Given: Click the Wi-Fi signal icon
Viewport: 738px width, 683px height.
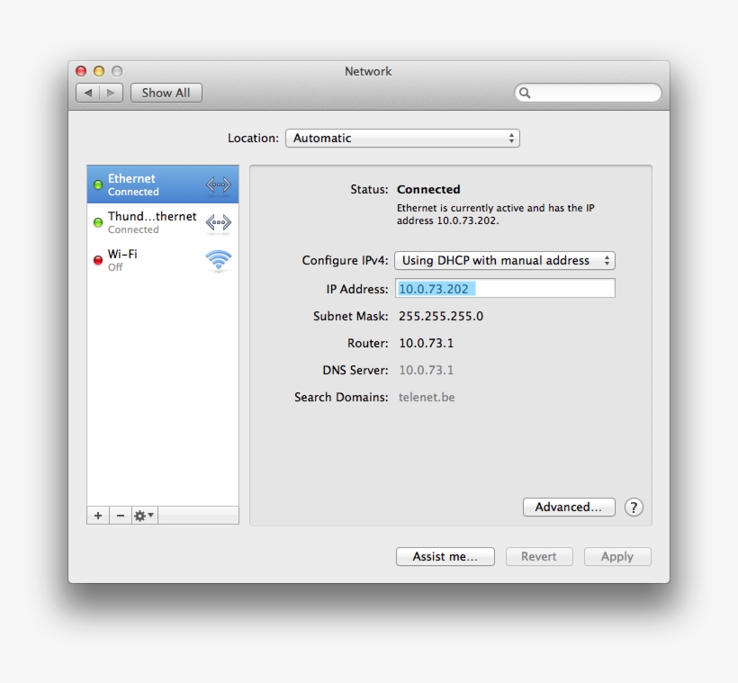Looking at the screenshot, I should [x=218, y=261].
